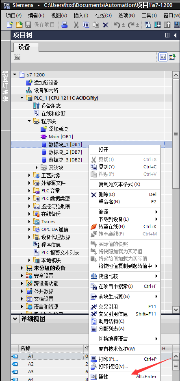Choose 删除(D) in context menu

tap(125, 194)
